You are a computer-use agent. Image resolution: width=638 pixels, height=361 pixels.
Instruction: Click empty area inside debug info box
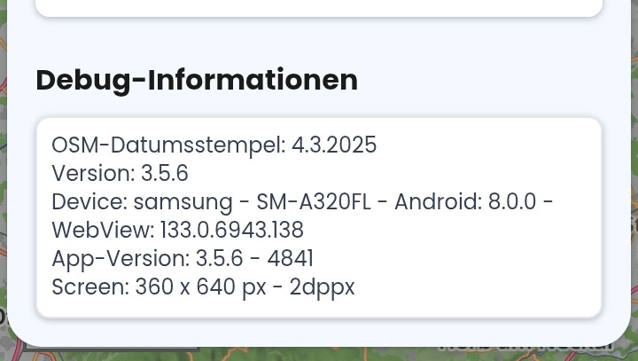coord(468,265)
